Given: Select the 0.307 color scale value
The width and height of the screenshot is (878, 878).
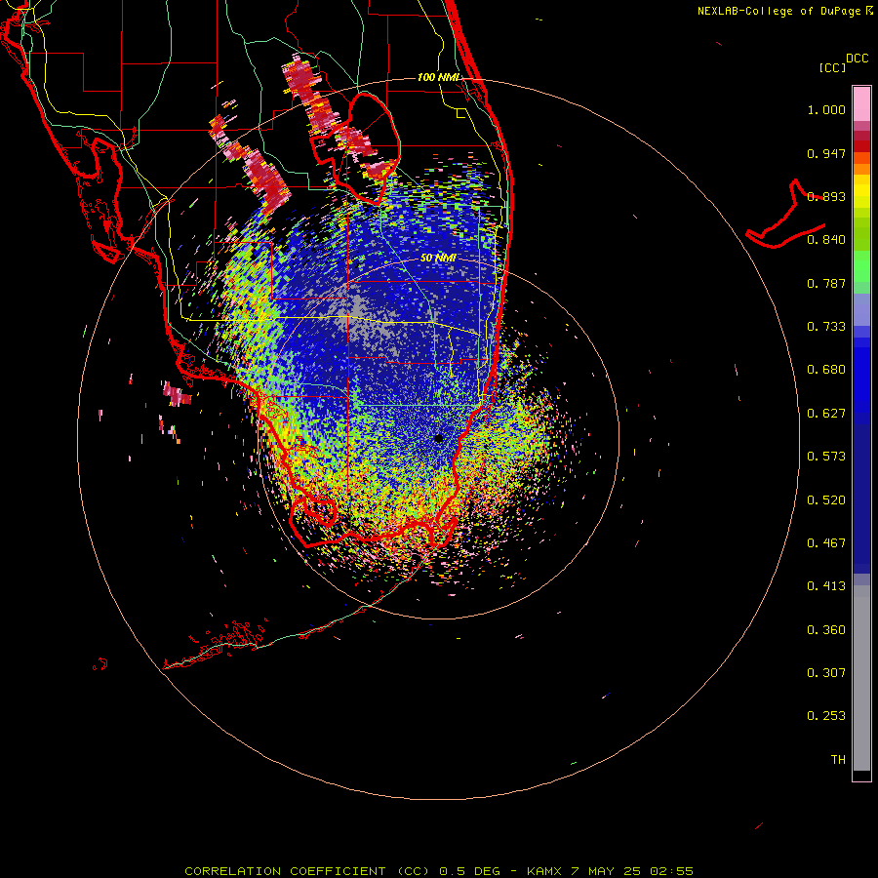Looking at the screenshot, I should tap(826, 673).
